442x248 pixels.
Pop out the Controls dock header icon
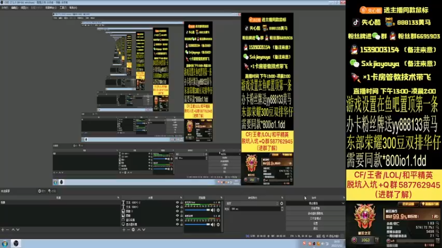click(344, 198)
